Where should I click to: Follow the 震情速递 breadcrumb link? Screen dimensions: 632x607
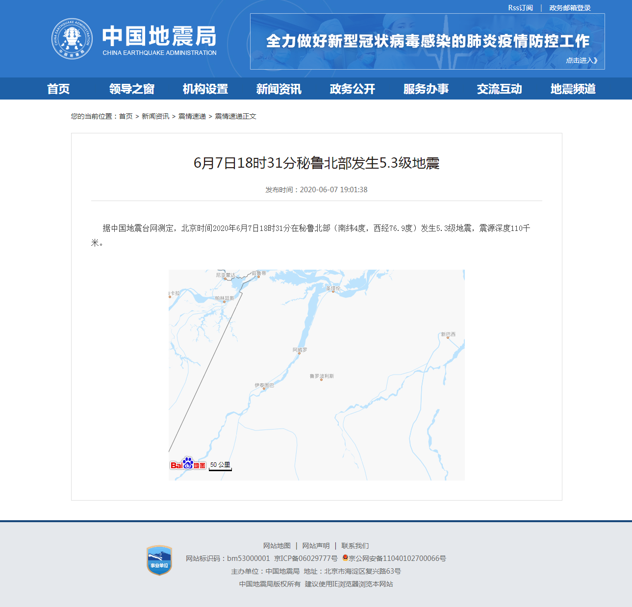click(x=192, y=116)
